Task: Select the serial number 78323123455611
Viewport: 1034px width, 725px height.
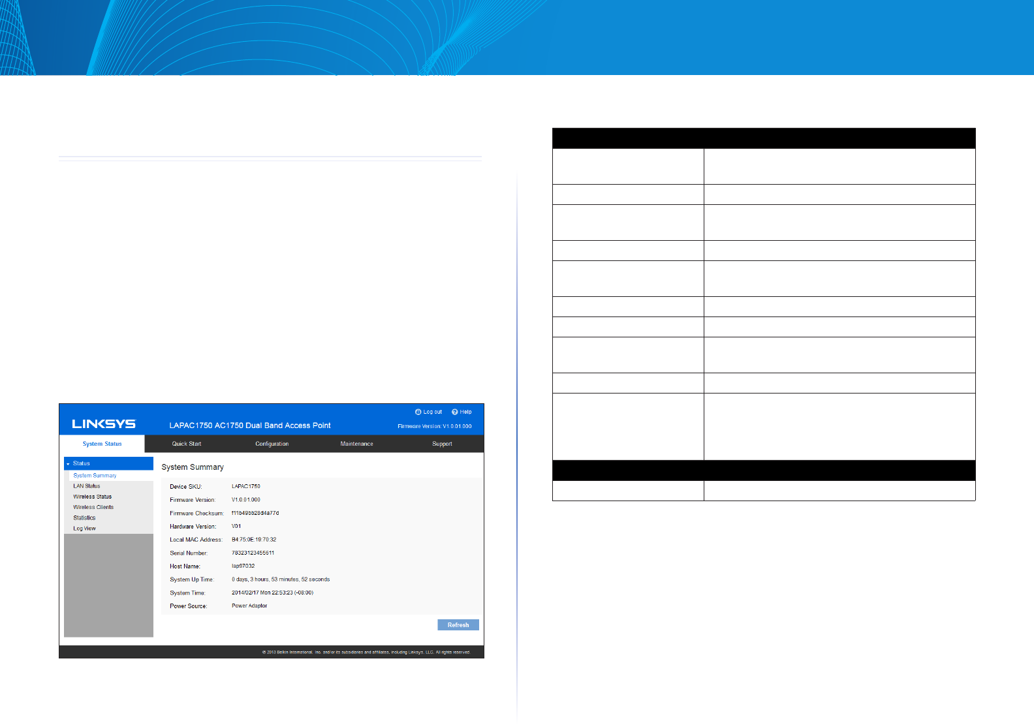Action: point(253,553)
